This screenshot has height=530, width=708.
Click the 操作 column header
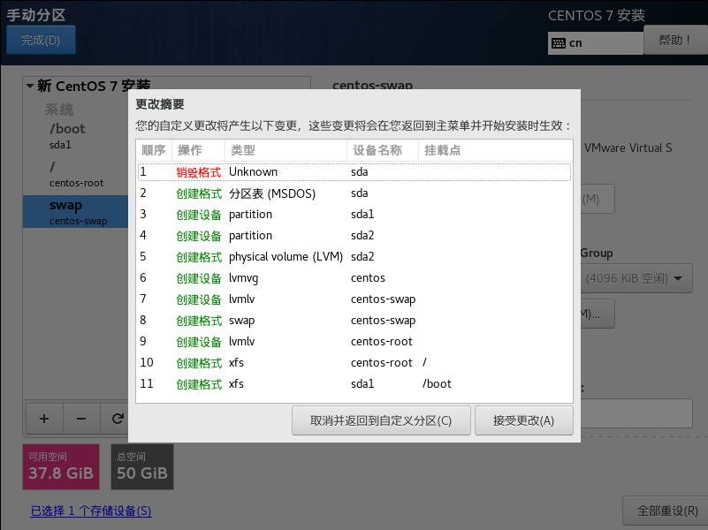(x=198, y=150)
